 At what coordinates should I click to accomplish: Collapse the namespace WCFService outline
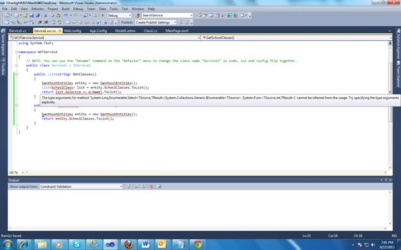[x=16, y=52]
